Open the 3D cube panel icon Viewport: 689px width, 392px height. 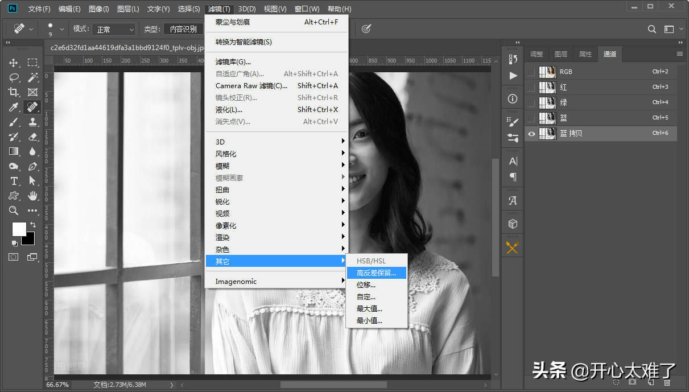point(513,224)
